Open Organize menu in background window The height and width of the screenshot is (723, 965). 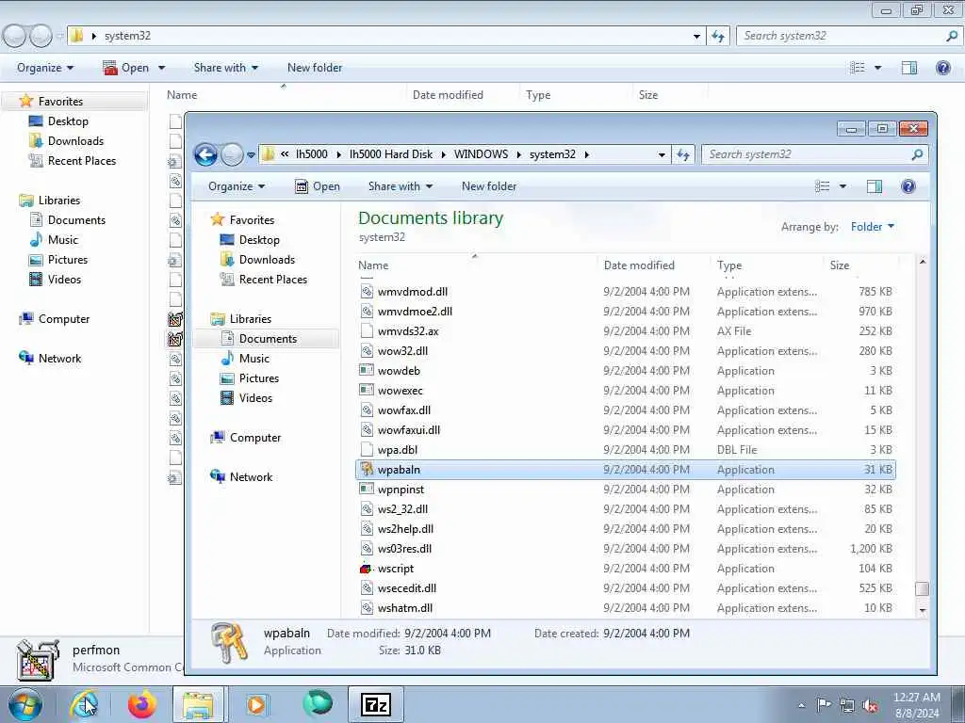pos(45,68)
